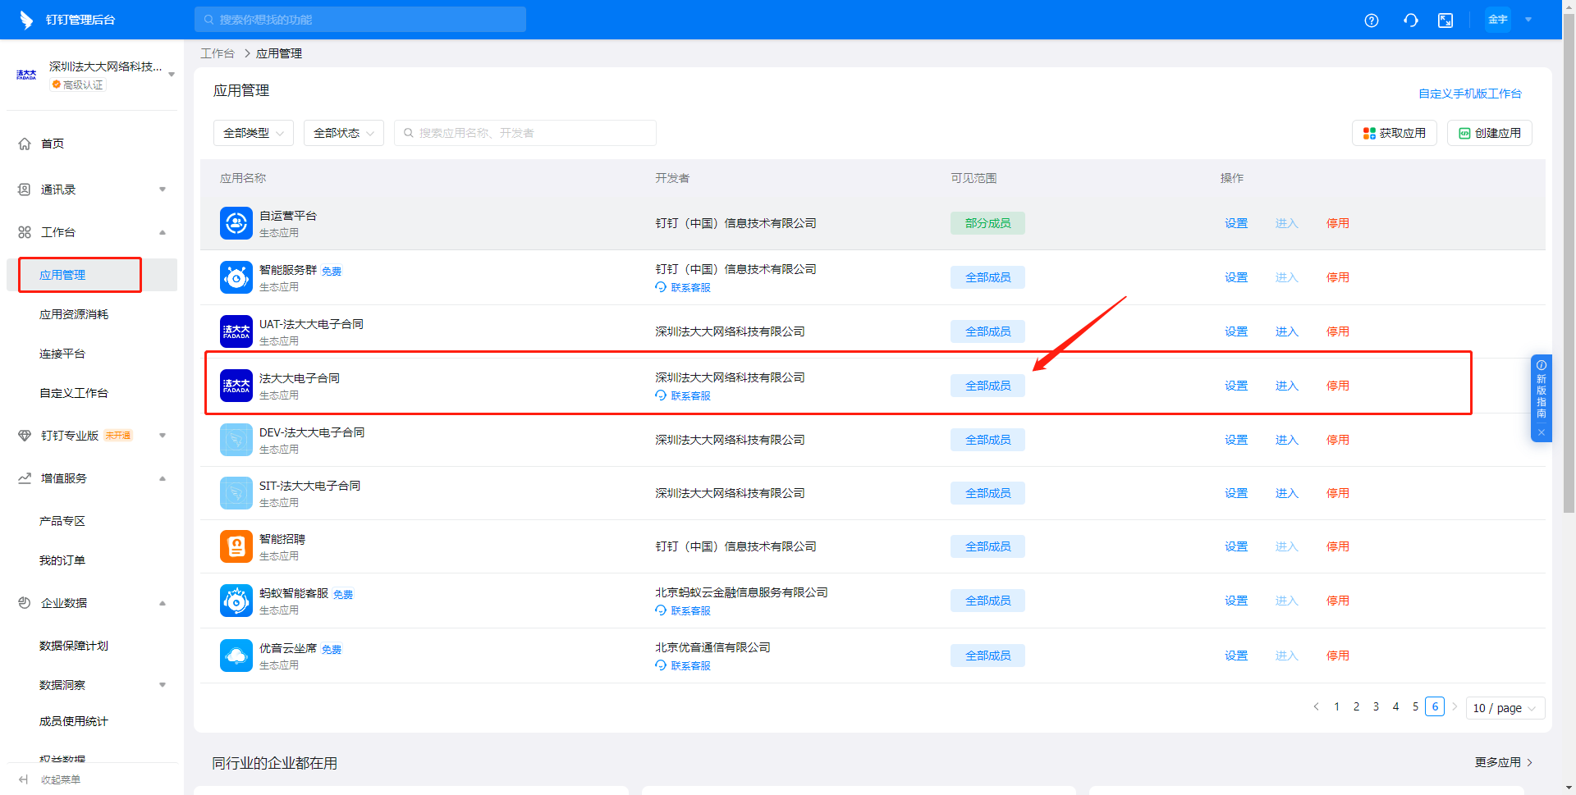This screenshot has height=795, width=1576.
Task: Click the SIT-法大大电子合同 app icon
Action: point(236,493)
